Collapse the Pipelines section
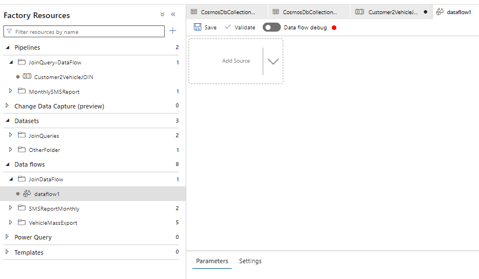The width and height of the screenshot is (479, 279). 7,48
